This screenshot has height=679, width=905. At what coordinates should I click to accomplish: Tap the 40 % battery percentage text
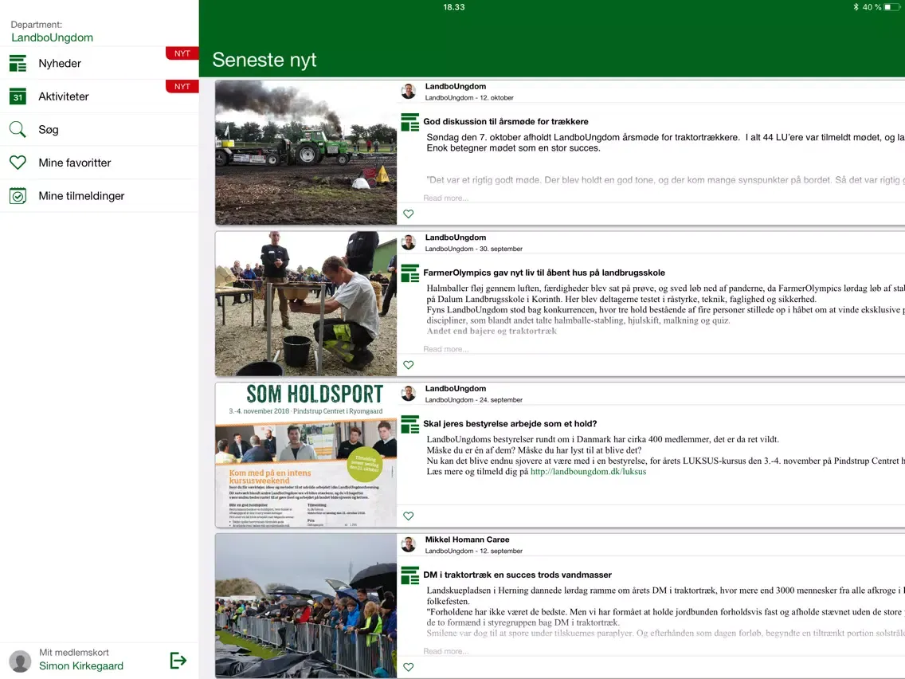(x=872, y=7)
